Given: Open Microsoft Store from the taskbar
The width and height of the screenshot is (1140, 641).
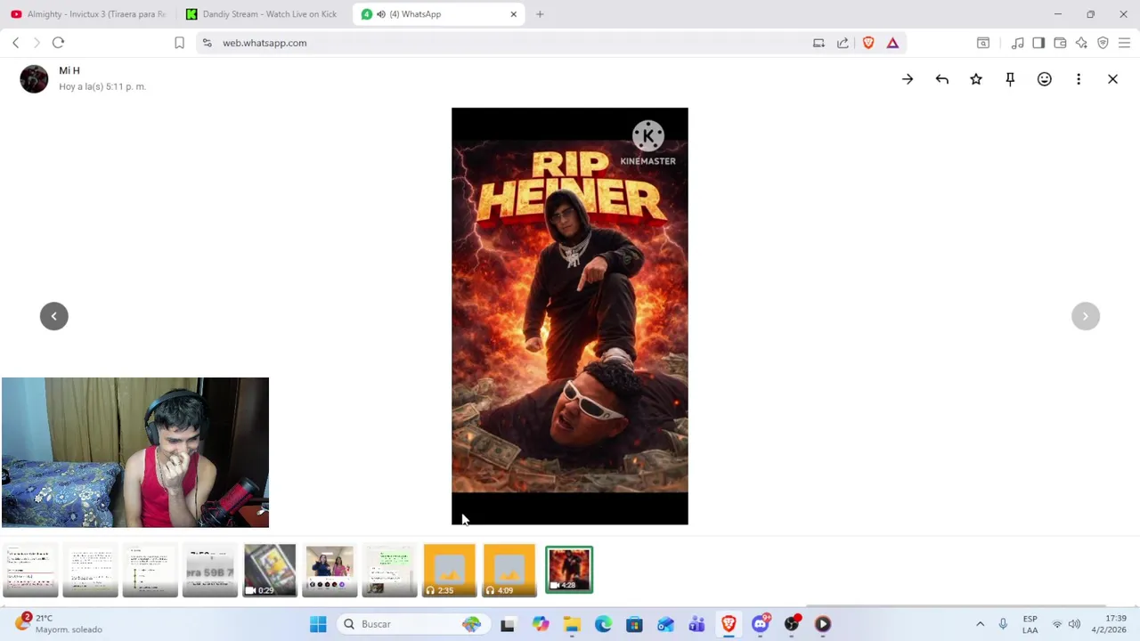Looking at the screenshot, I should pos(634,624).
